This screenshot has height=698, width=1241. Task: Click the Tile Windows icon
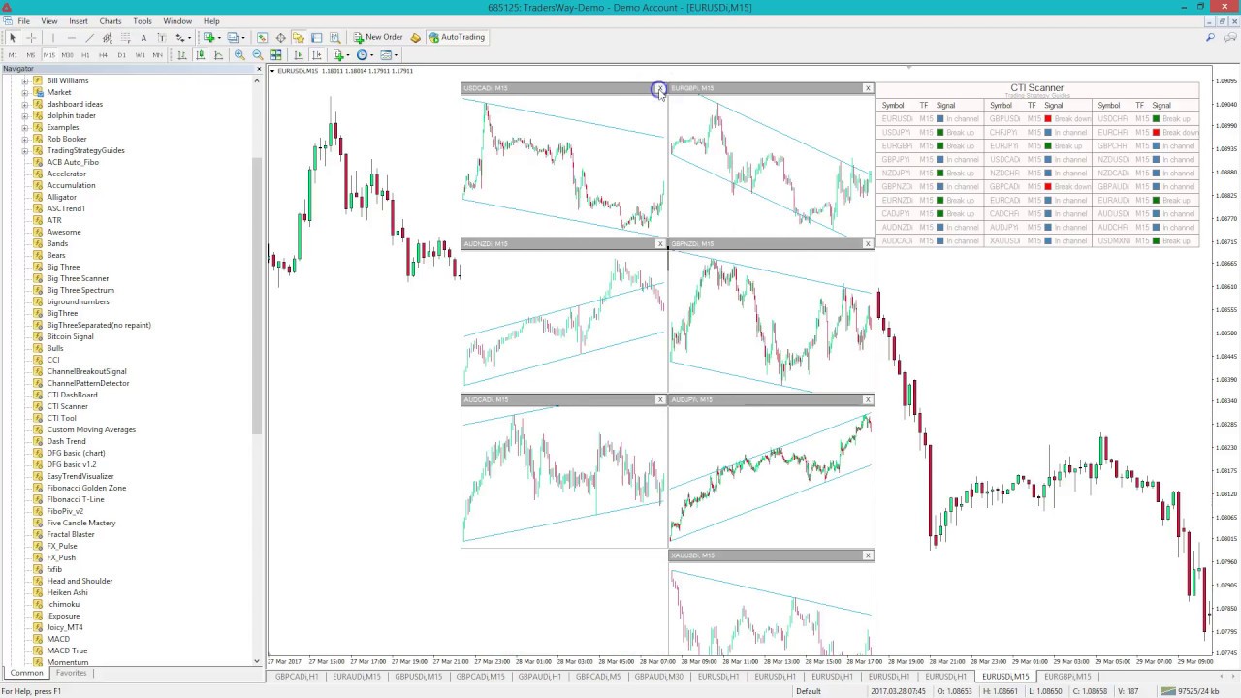tap(276, 55)
